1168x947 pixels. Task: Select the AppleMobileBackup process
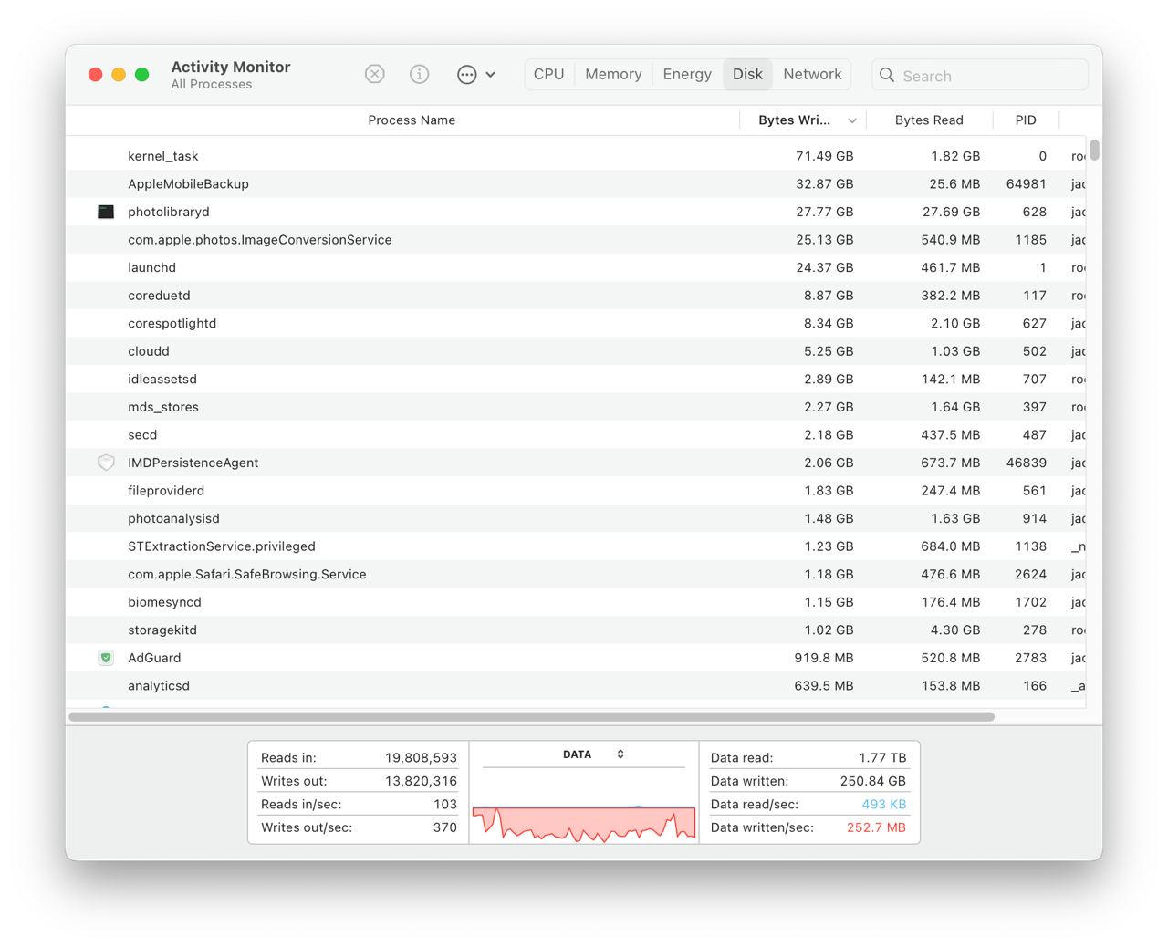[188, 183]
